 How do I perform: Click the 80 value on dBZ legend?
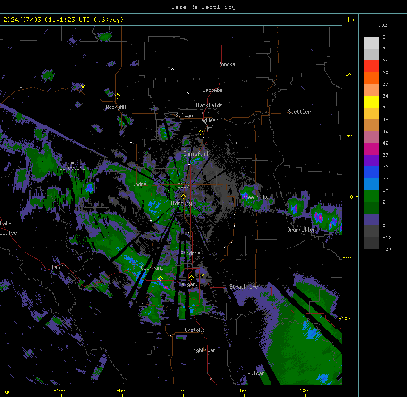click(x=385, y=37)
